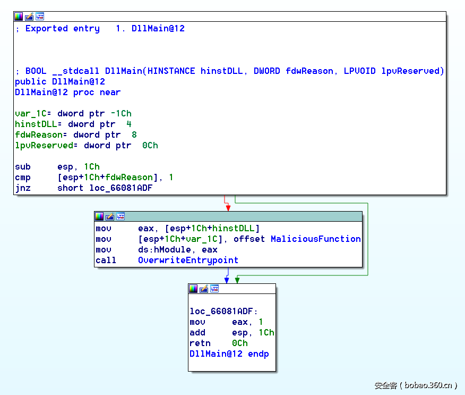This screenshot has width=465, height=395.
Task: Click the group nodes icon in the loc_66081ADF block
Action: pos(214,289)
